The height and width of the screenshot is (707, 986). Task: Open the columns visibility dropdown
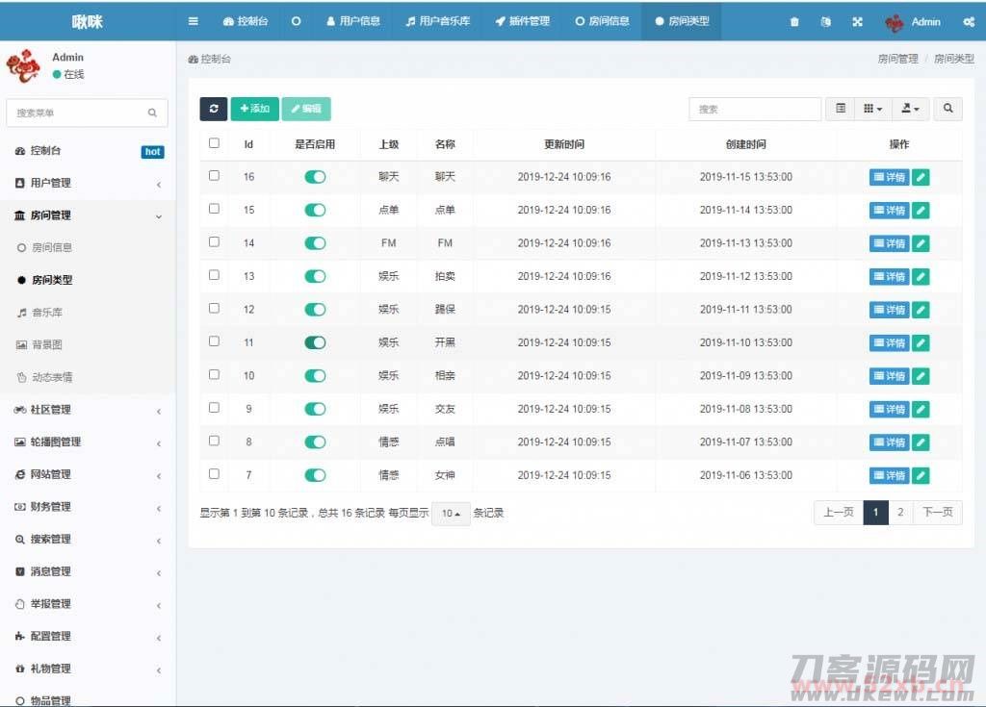873,109
